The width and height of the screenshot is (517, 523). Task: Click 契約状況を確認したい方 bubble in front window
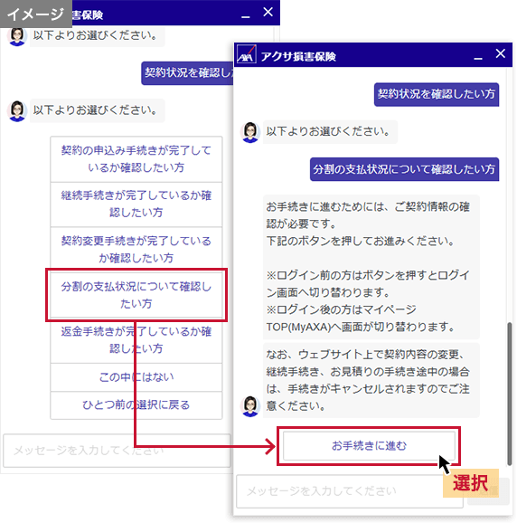(x=437, y=94)
